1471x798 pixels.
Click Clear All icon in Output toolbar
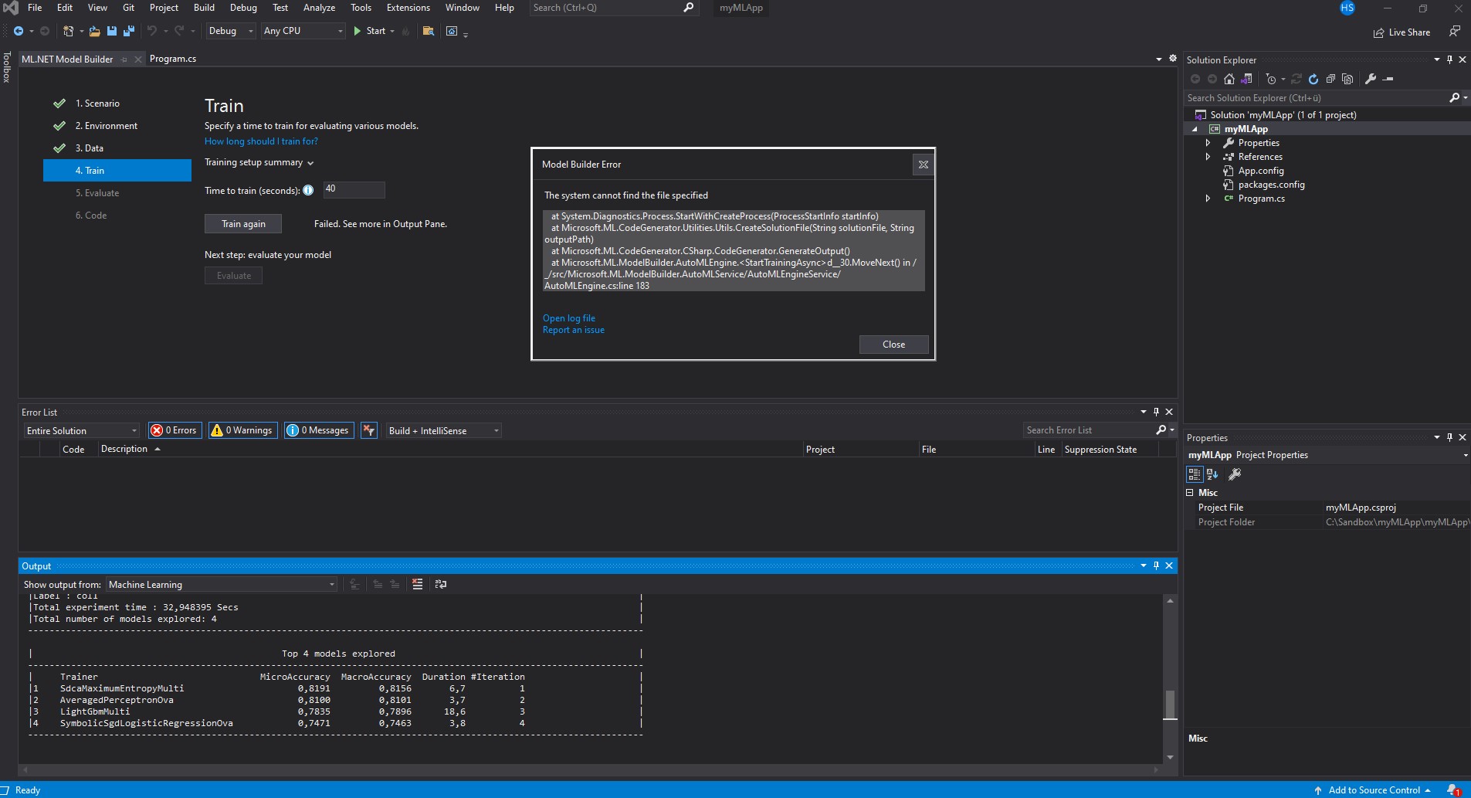click(417, 584)
